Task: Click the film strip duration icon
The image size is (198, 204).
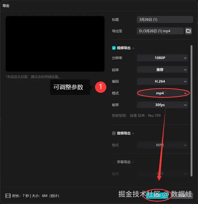Action: [x=8, y=196]
